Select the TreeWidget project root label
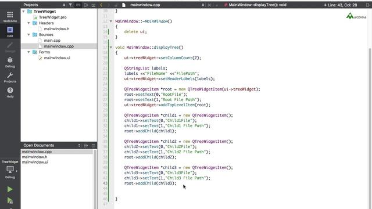The image size is (372, 209). click(x=45, y=12)
